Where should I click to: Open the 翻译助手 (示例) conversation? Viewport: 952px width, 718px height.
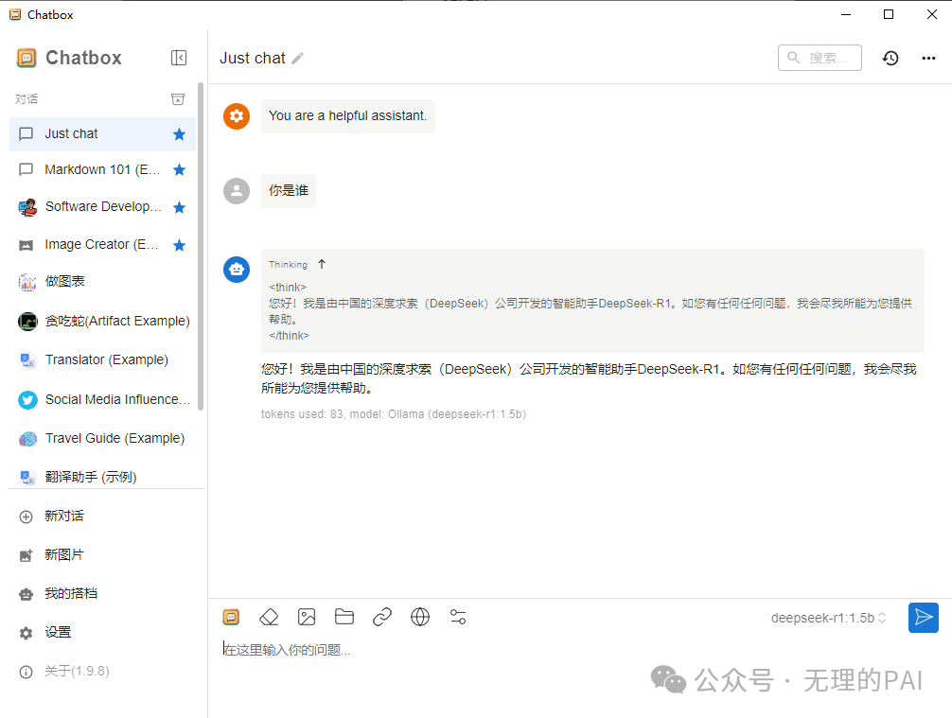point(102,477)
